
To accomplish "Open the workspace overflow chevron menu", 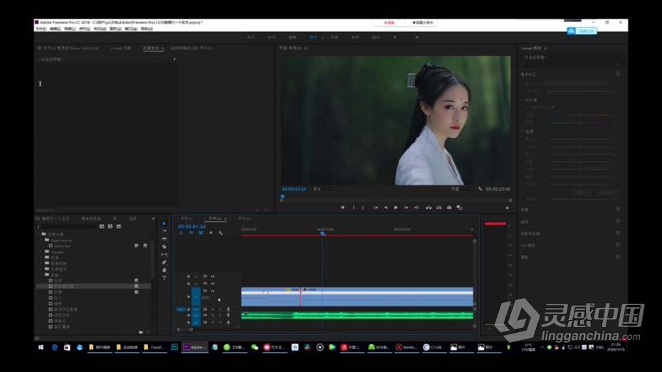I will 416,37.
